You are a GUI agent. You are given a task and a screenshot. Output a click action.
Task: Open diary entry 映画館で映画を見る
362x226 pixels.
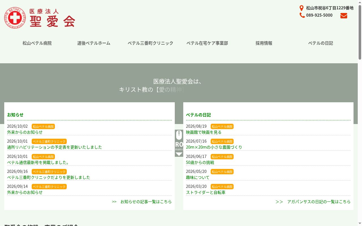click(204, 132)
